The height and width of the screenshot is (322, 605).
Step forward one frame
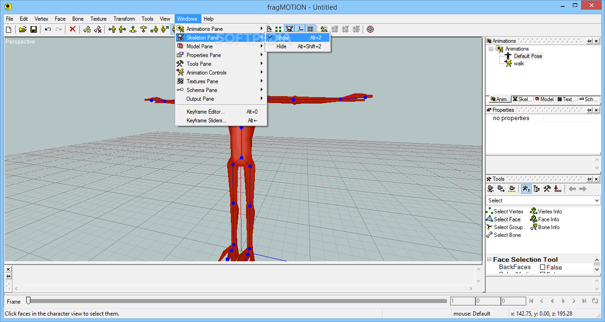574,301
